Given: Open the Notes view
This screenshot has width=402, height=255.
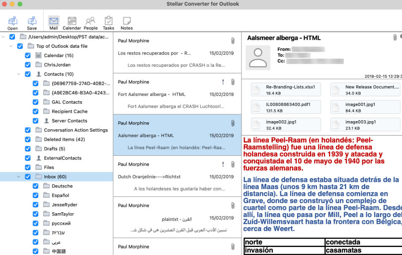Looking at the screenshot, I should tap(127, 23).
